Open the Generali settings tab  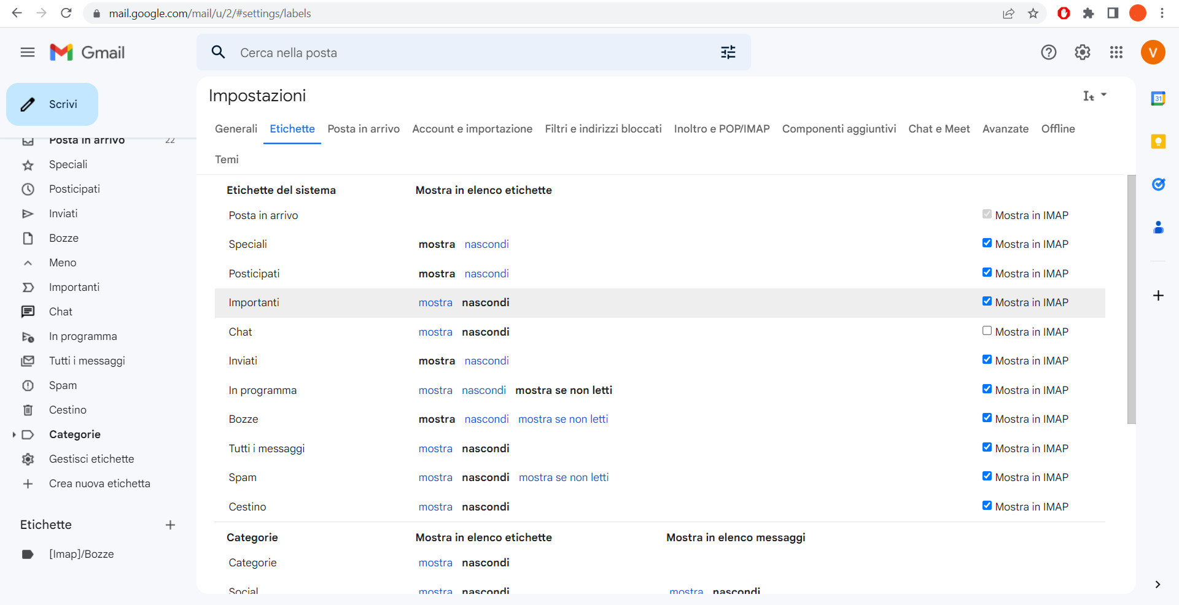click(236, 129)
